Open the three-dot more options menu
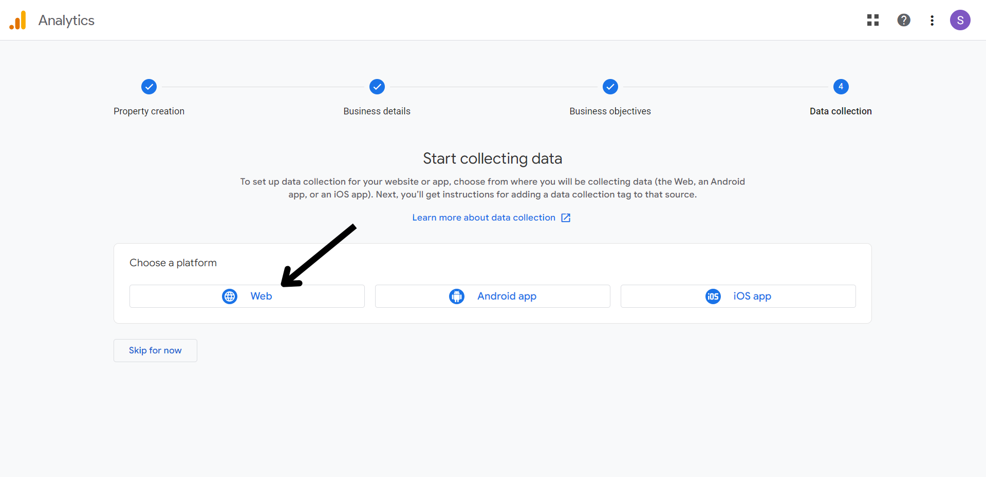 point(932,21)
